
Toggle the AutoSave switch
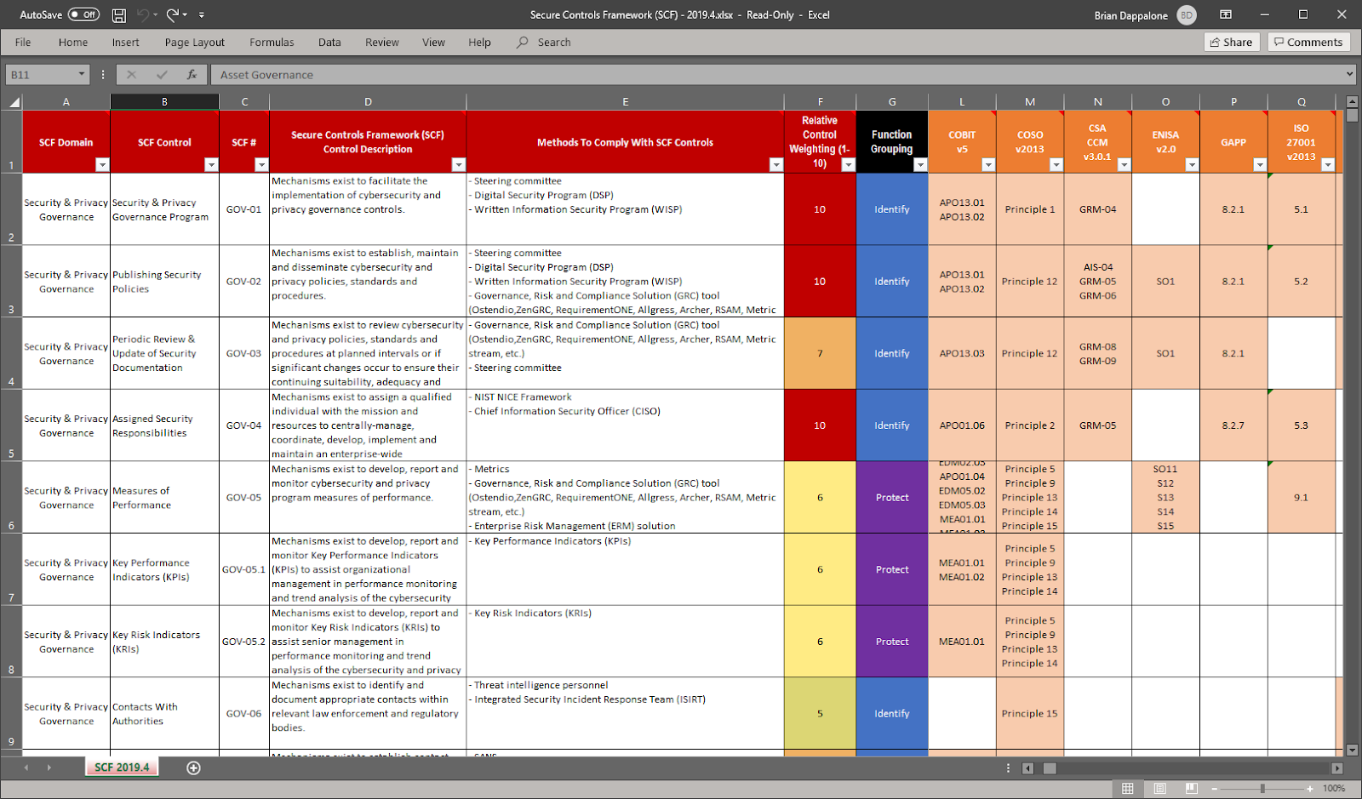[x=83, y=14]
